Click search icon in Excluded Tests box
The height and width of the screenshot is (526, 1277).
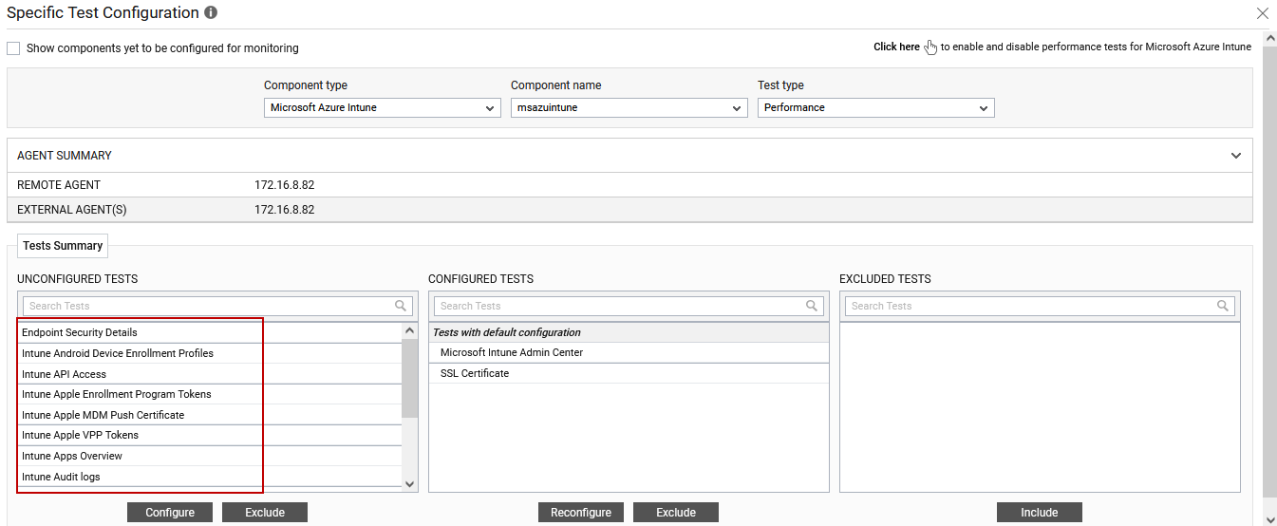click(x=1224, y=306)
